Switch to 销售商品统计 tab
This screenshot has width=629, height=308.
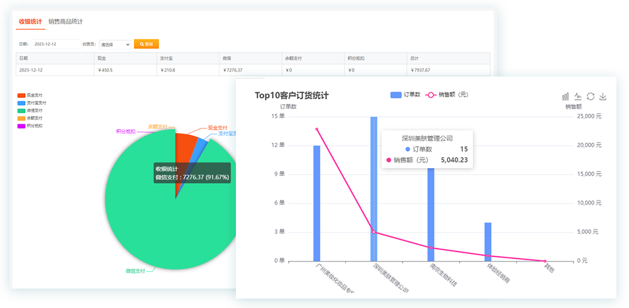click(66, 21)
